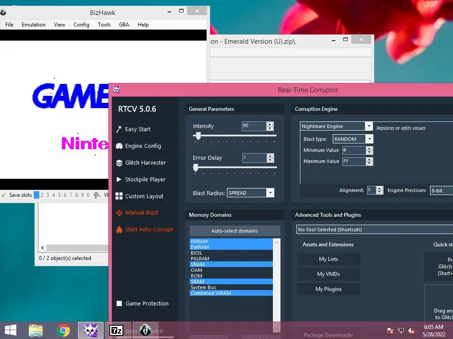Click the Intensity spinner arrows
This screenshot has width=453, height=339.
(270, 126)
